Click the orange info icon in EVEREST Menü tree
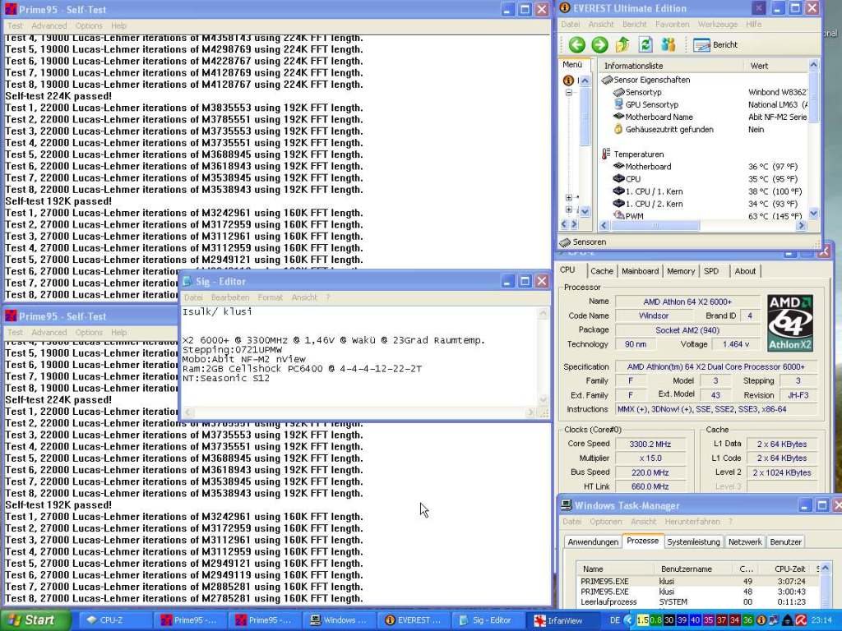This screenshot has height=631, width=842. click(x=568, y=81)
